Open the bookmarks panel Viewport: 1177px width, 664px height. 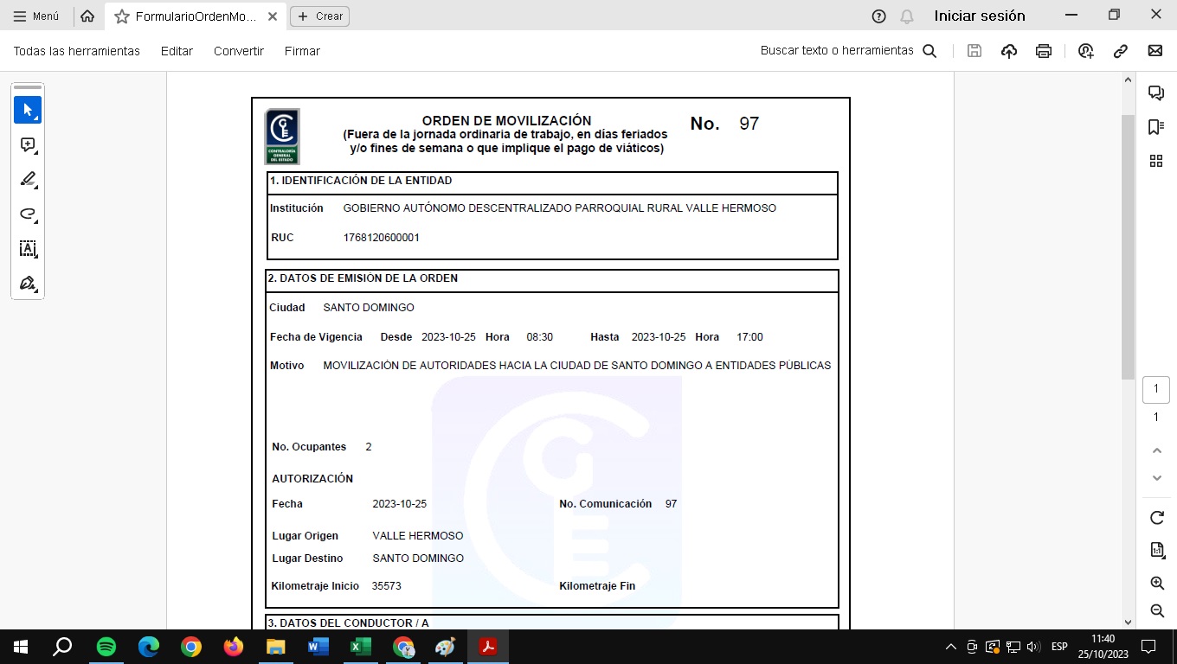click(1155, 127)
